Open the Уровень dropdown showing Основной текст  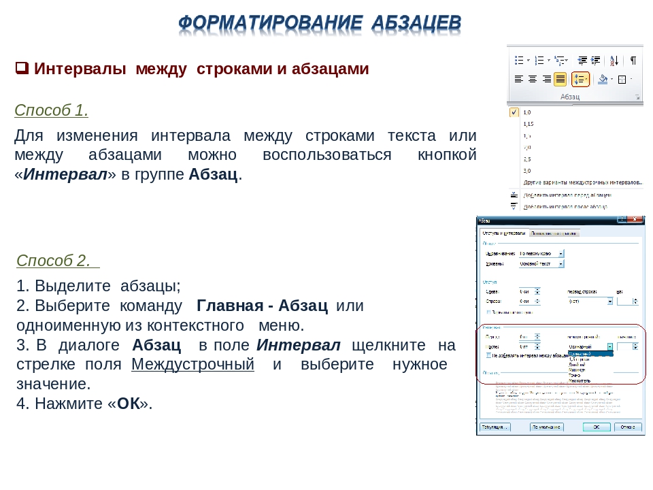click(x=561, y=264)
